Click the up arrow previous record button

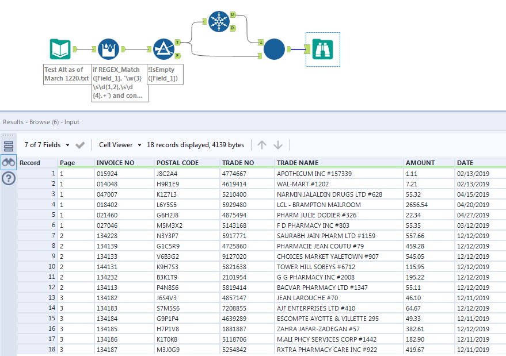pos(262,145)
